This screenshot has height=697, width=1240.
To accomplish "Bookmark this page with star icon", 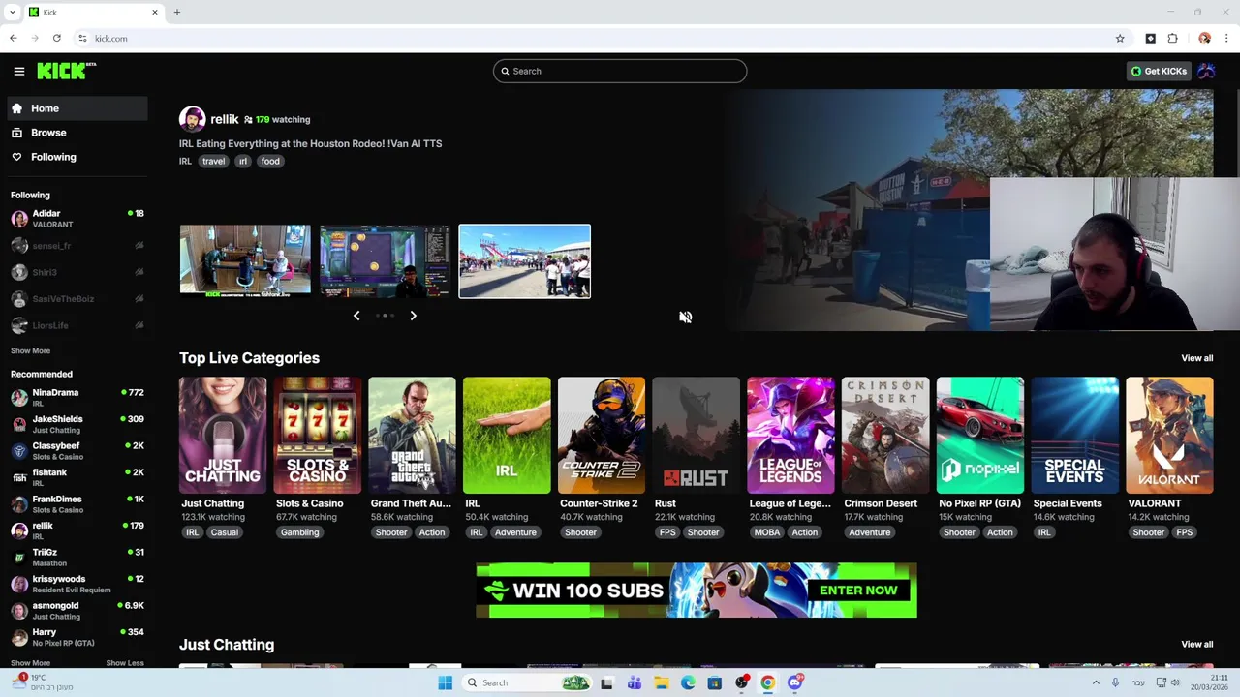I will (1120, 39).
